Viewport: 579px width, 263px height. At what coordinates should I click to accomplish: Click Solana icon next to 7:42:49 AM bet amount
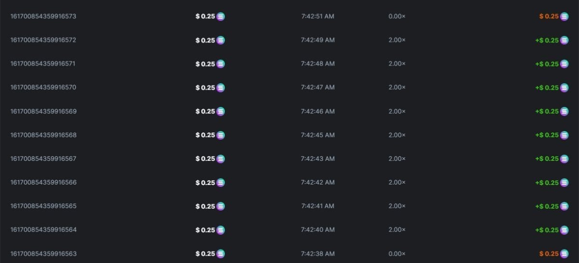[221, 40]
